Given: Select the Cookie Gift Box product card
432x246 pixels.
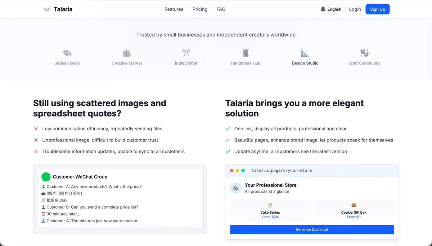Looking at the screenshot, I should (354, 210).
